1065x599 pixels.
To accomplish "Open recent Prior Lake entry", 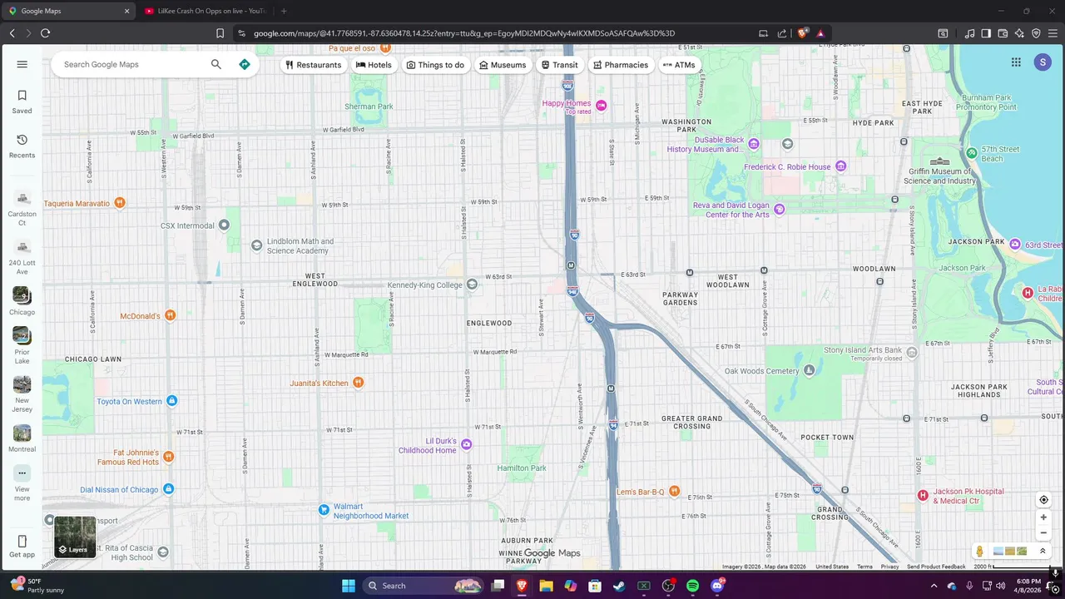I will click(22, 345).
